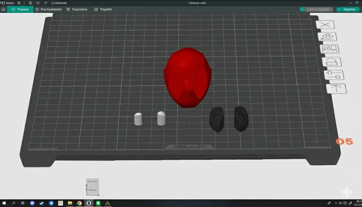This screenshot has height=207, width=362.
Task: Switch to the Proyecto tab
Action: tap(103, 9)
